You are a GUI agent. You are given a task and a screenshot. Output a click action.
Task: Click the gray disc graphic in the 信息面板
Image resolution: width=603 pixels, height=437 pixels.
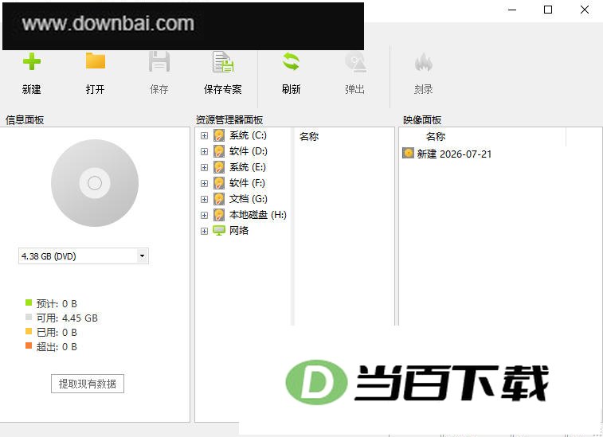(95, 183)
